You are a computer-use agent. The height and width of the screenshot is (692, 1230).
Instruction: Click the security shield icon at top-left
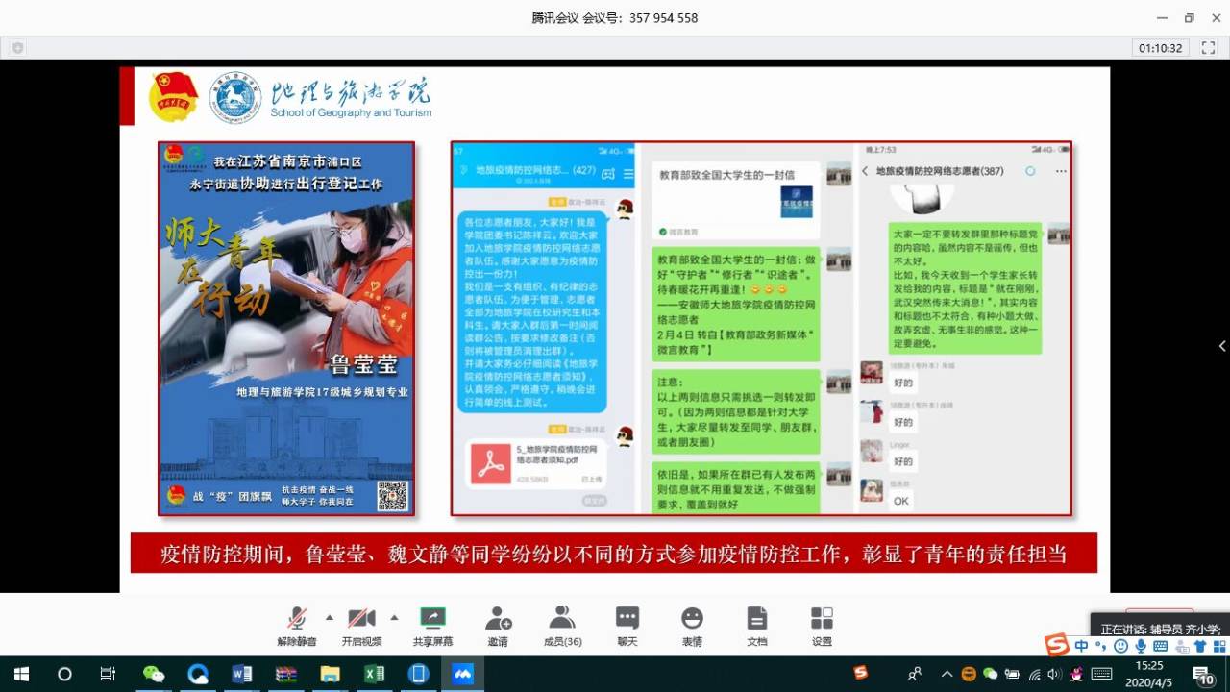click(x=17, y=48)
